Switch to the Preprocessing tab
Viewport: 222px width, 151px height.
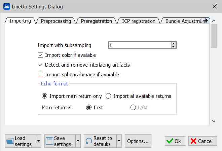click(x=56, y=21)
